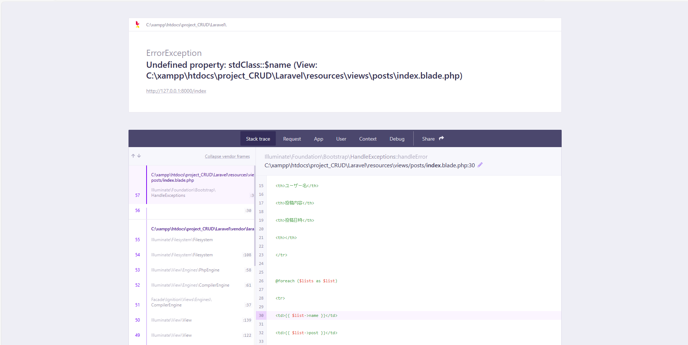Click the up arrow to previous frame
The image size is (688, 345).
(133, 156)
